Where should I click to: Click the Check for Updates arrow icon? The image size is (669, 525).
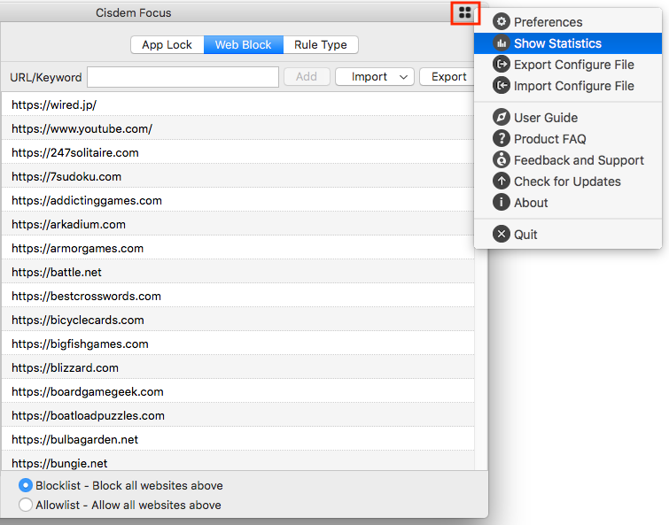coord(502,181)
